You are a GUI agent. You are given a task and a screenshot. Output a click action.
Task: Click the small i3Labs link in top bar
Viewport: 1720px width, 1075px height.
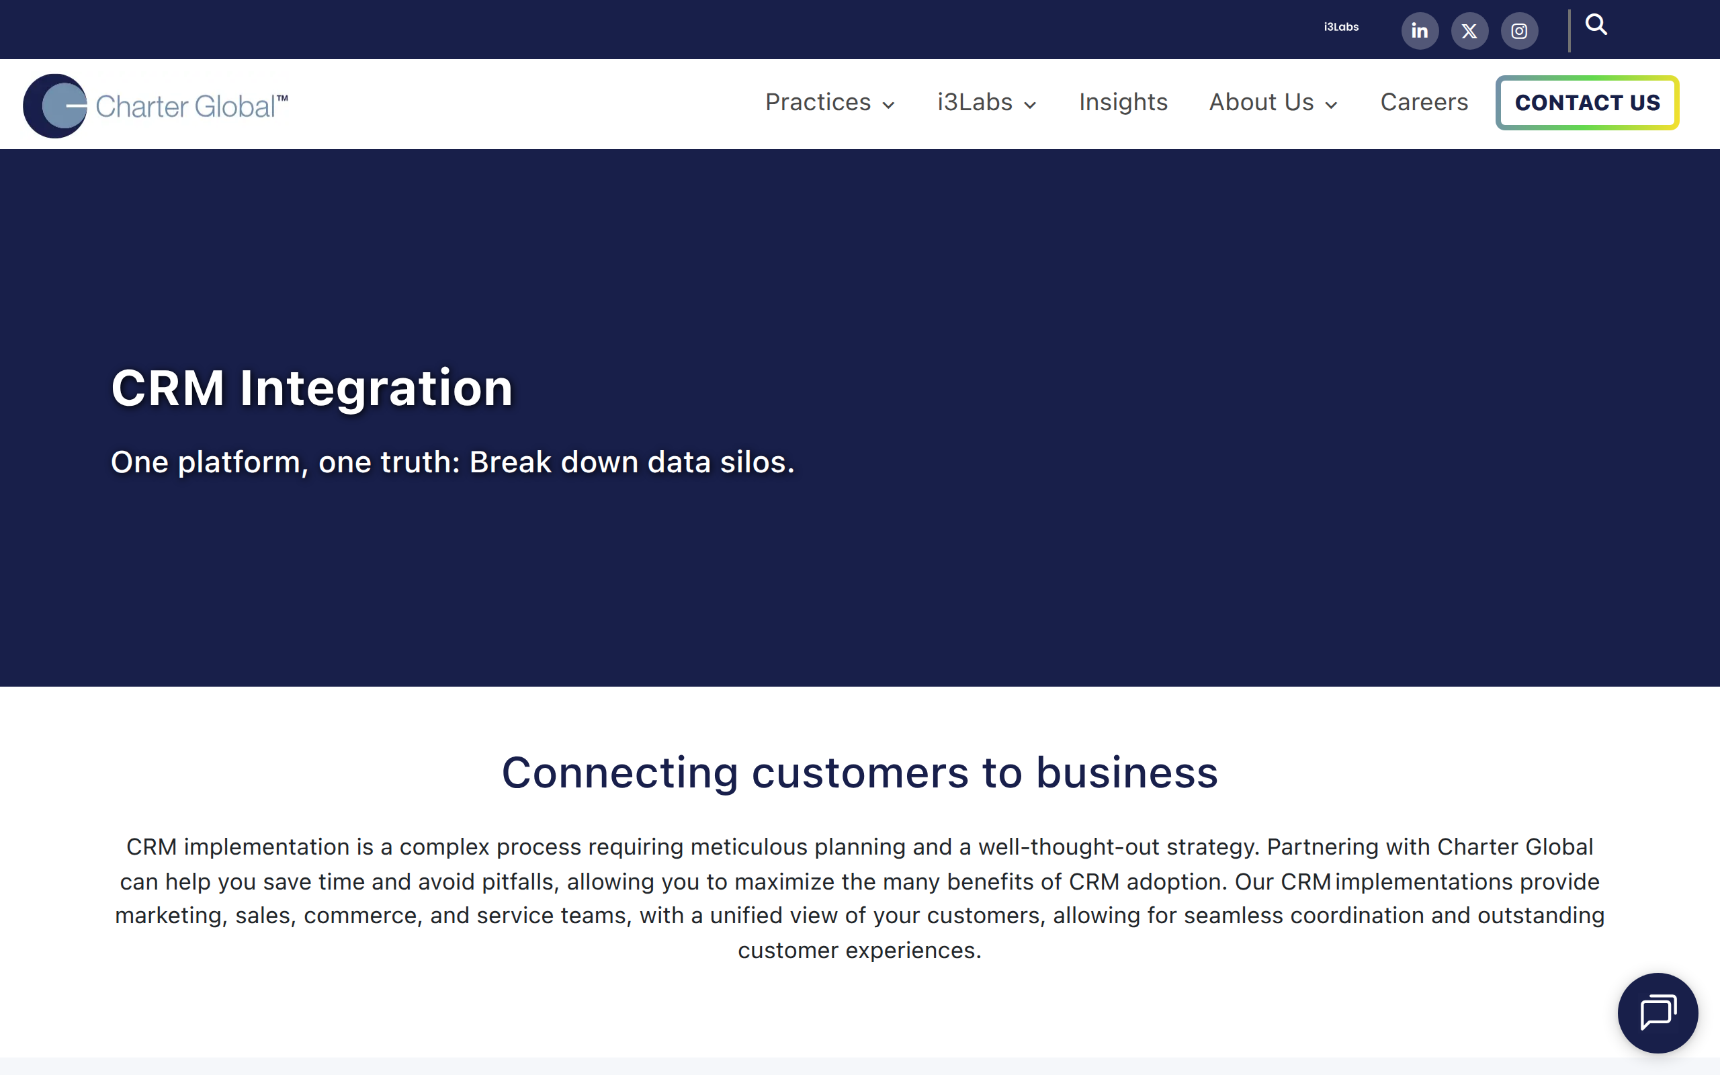click(x=1340, y=27)
